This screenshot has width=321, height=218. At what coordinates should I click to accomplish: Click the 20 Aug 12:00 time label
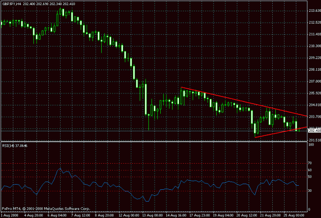pos(247,215)
